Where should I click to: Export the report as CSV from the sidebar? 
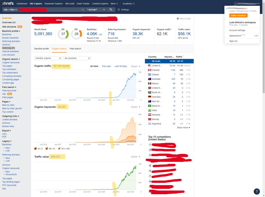4,134
